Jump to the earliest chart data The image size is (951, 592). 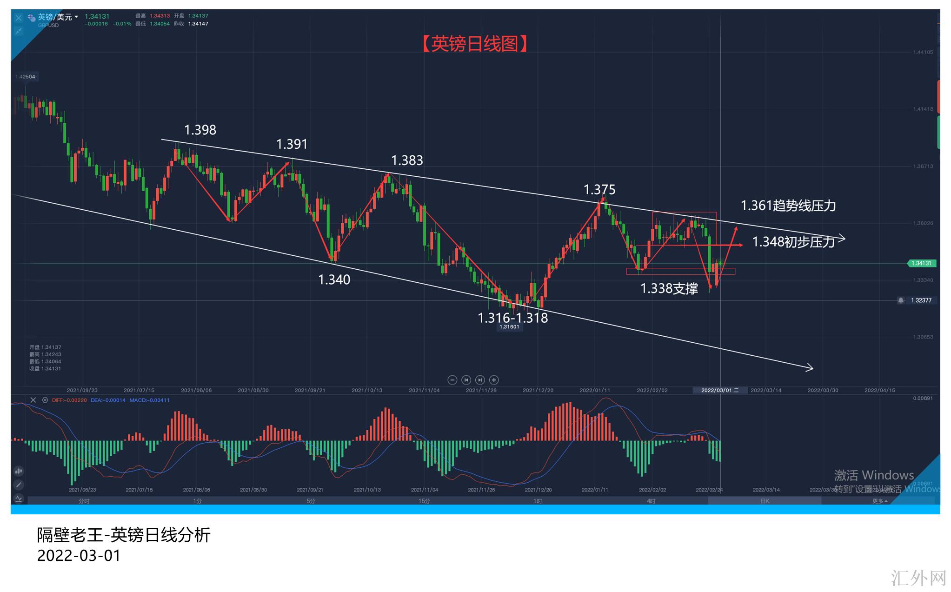pyautogui.click(x=466, y=380)
